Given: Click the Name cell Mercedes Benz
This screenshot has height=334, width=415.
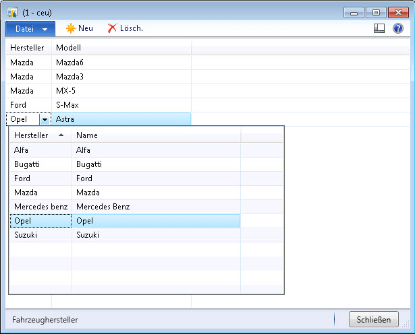Looking at the screenshot, I should point(156,207).
